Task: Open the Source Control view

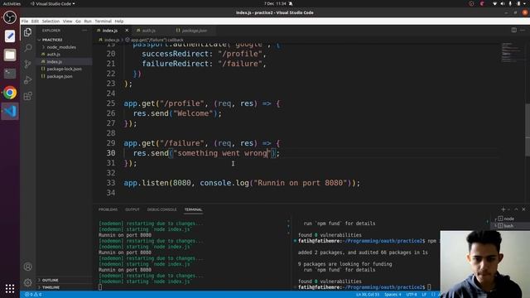Action: pos(27,64)
